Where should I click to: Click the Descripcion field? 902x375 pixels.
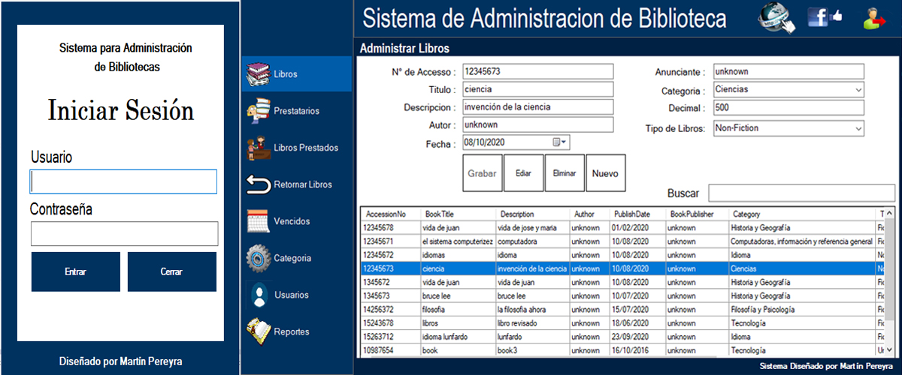point(538,107)
